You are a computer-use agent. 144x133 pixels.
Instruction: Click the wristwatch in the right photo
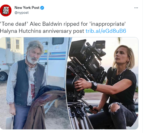point(94,85)
